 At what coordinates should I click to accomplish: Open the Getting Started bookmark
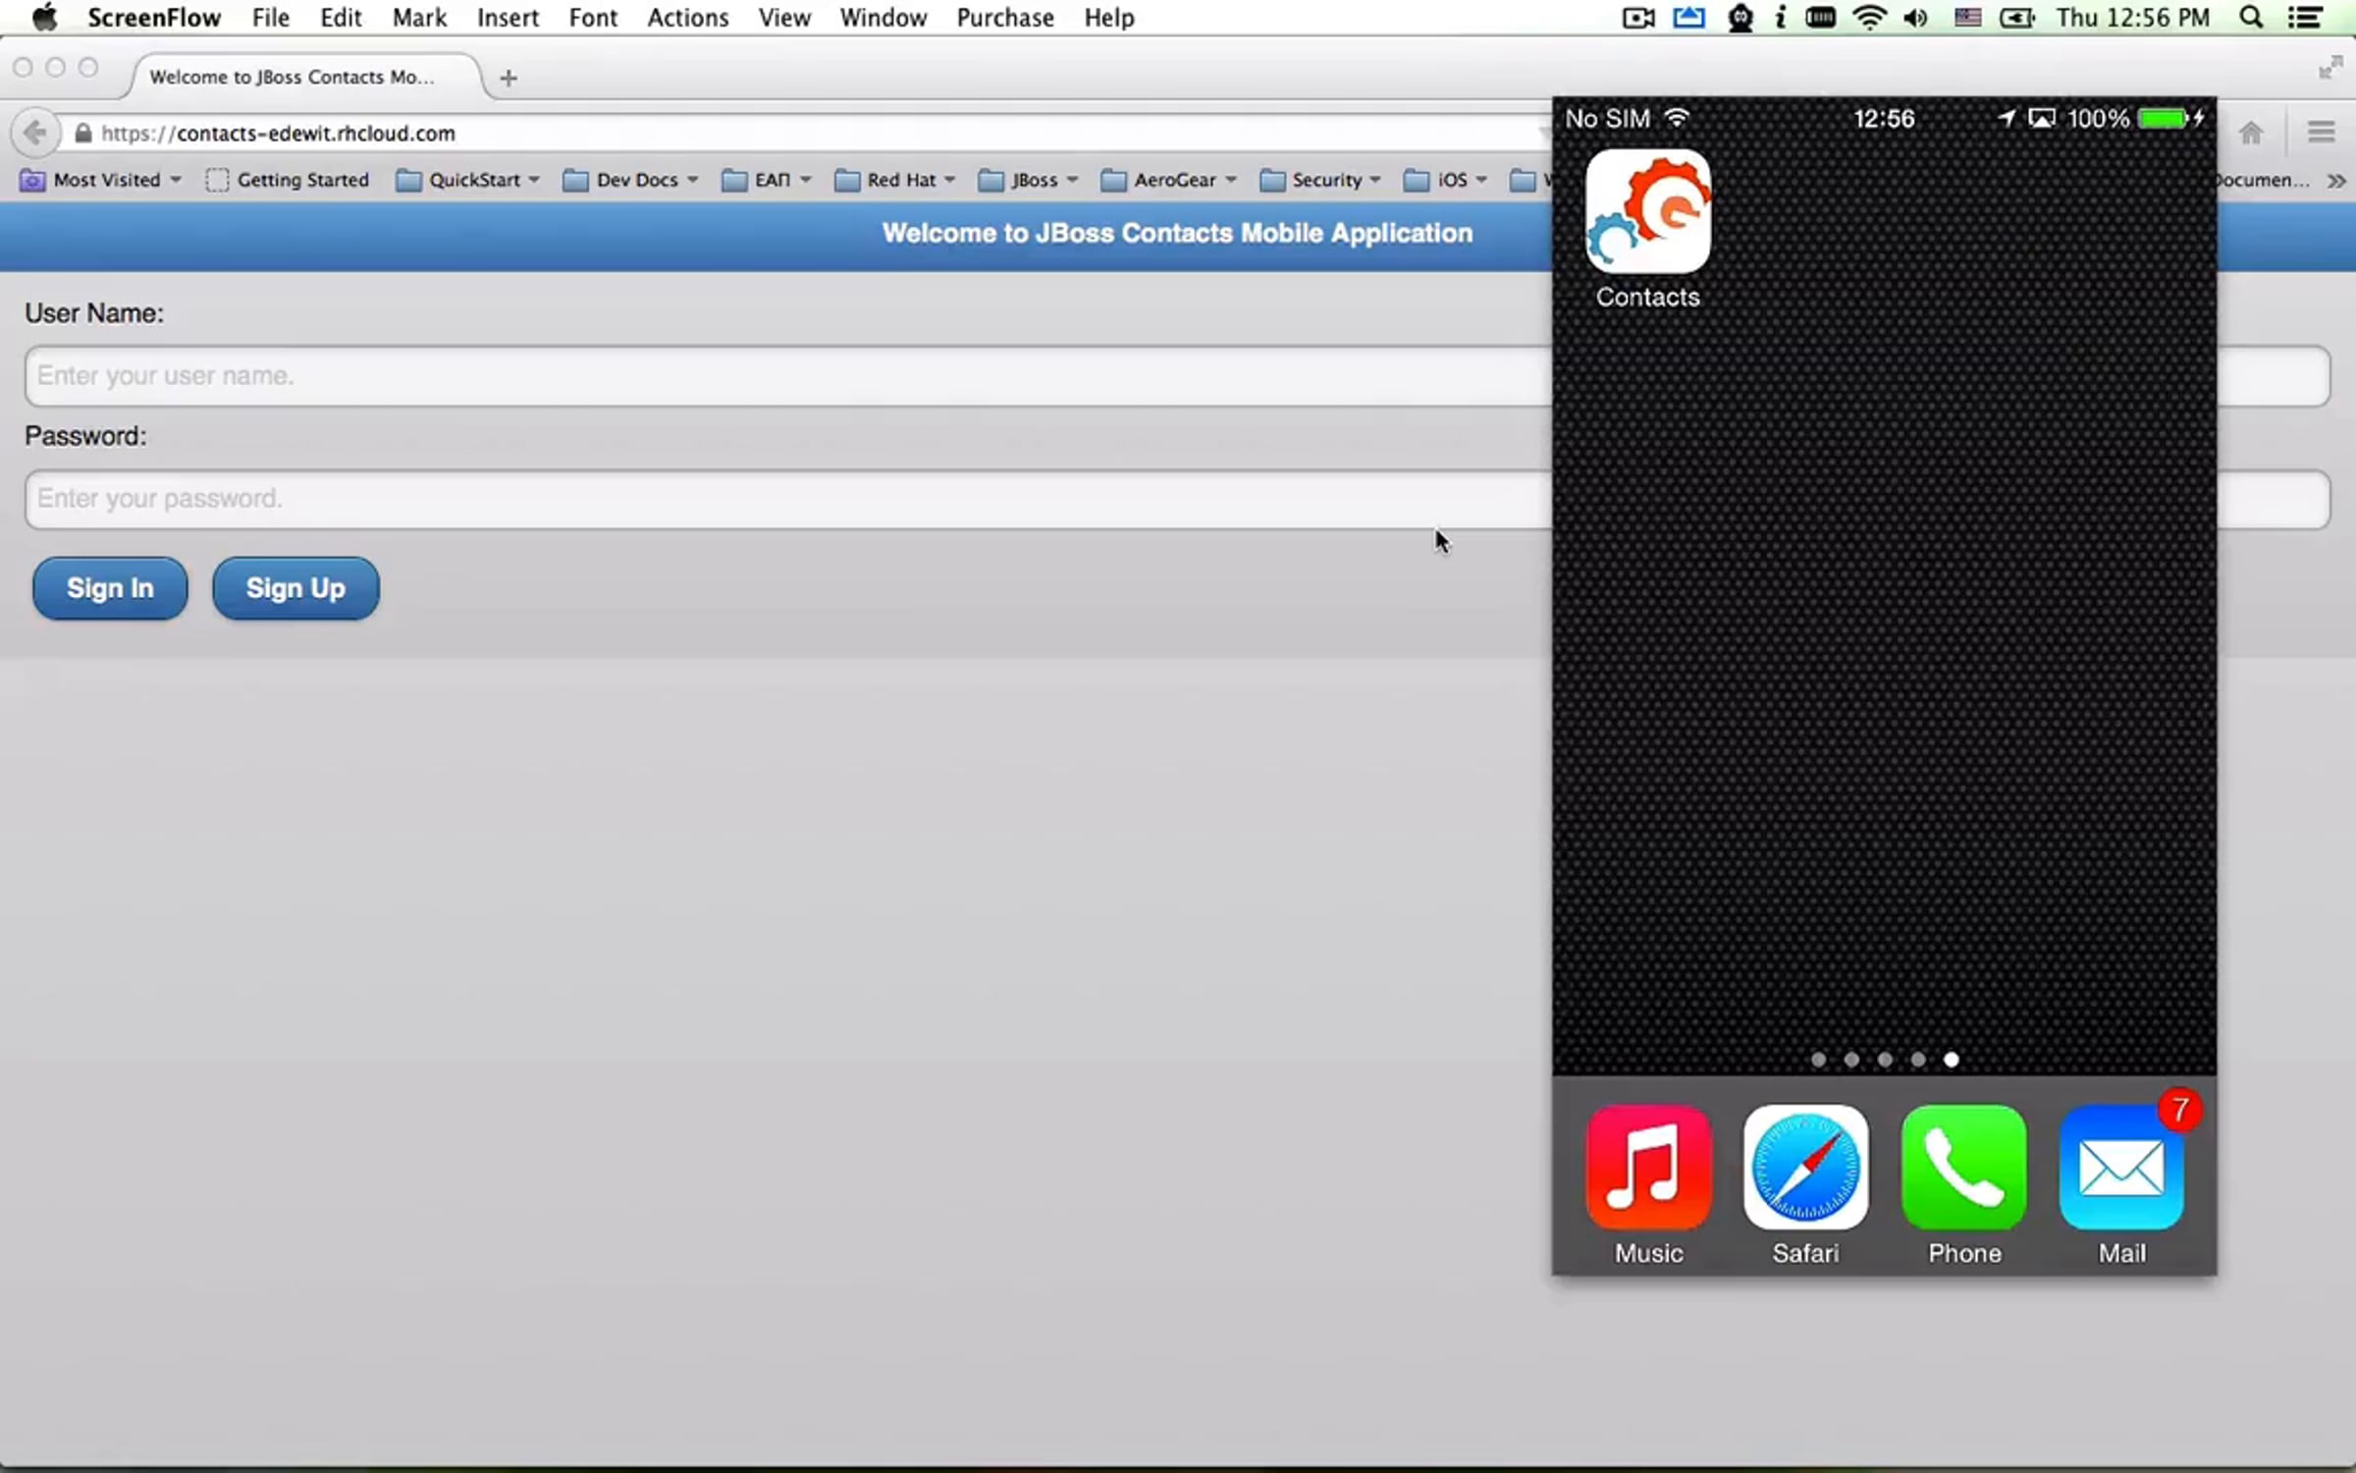point(288,181)
